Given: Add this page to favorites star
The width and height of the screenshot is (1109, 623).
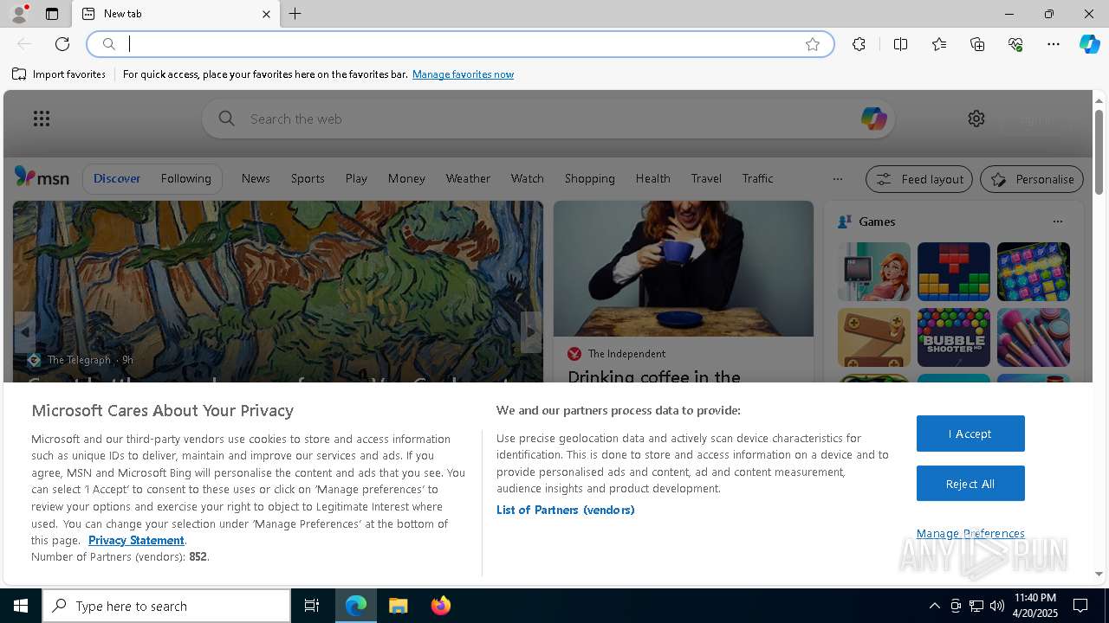Looking at the screenshot, I should (813, 44).
